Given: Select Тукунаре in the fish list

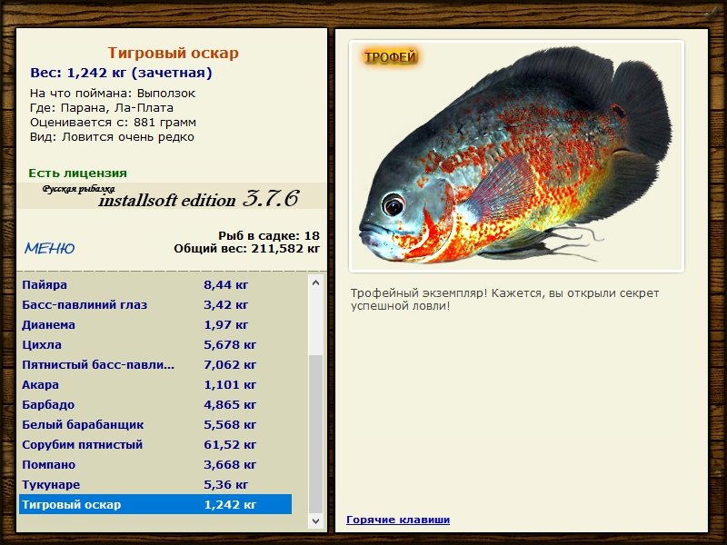Looking at the screenshot, I should pos(155,484).
